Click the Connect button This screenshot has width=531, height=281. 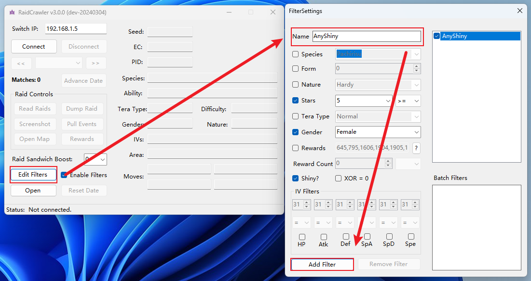tap(34, 47)
